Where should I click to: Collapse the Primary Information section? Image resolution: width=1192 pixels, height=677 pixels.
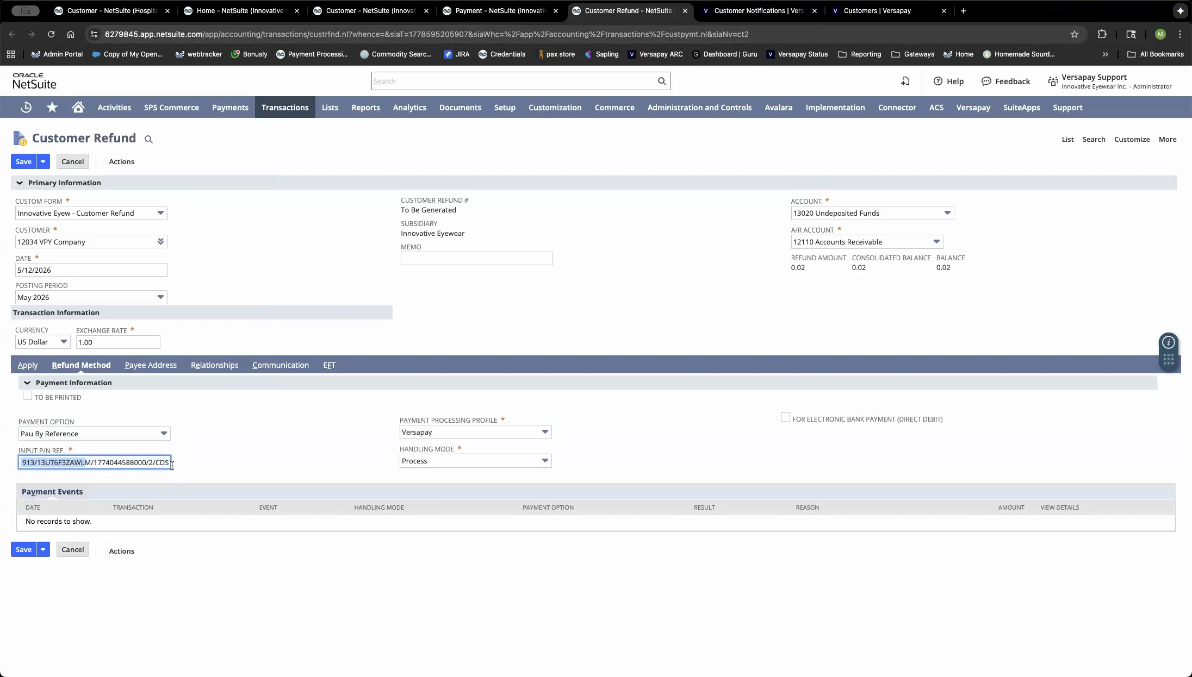click(x=20, y=183)
